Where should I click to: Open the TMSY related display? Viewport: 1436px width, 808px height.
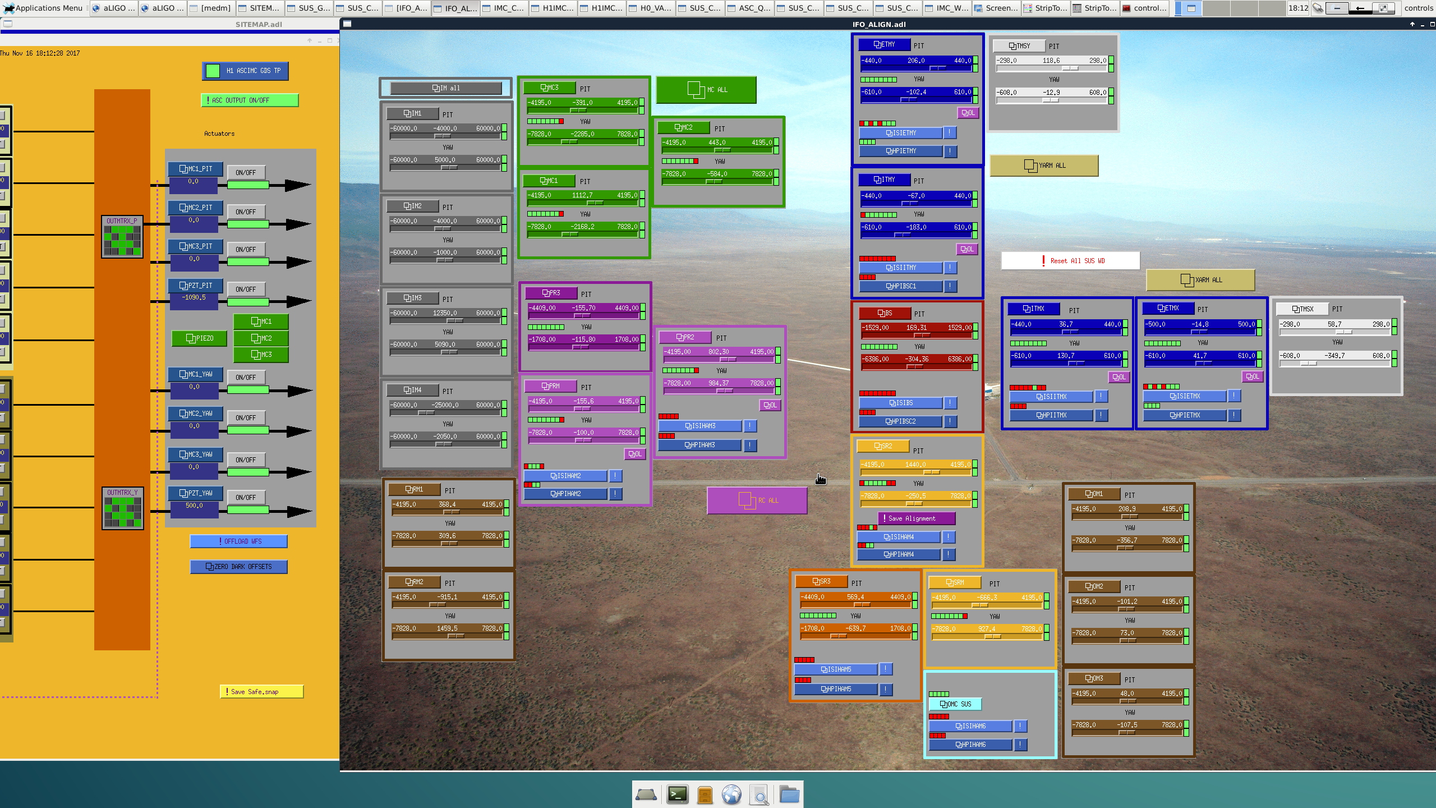pos(1019,46)
